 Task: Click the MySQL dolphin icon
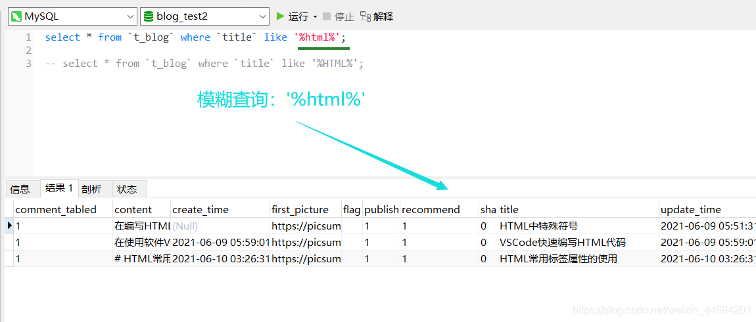(16, 16)
